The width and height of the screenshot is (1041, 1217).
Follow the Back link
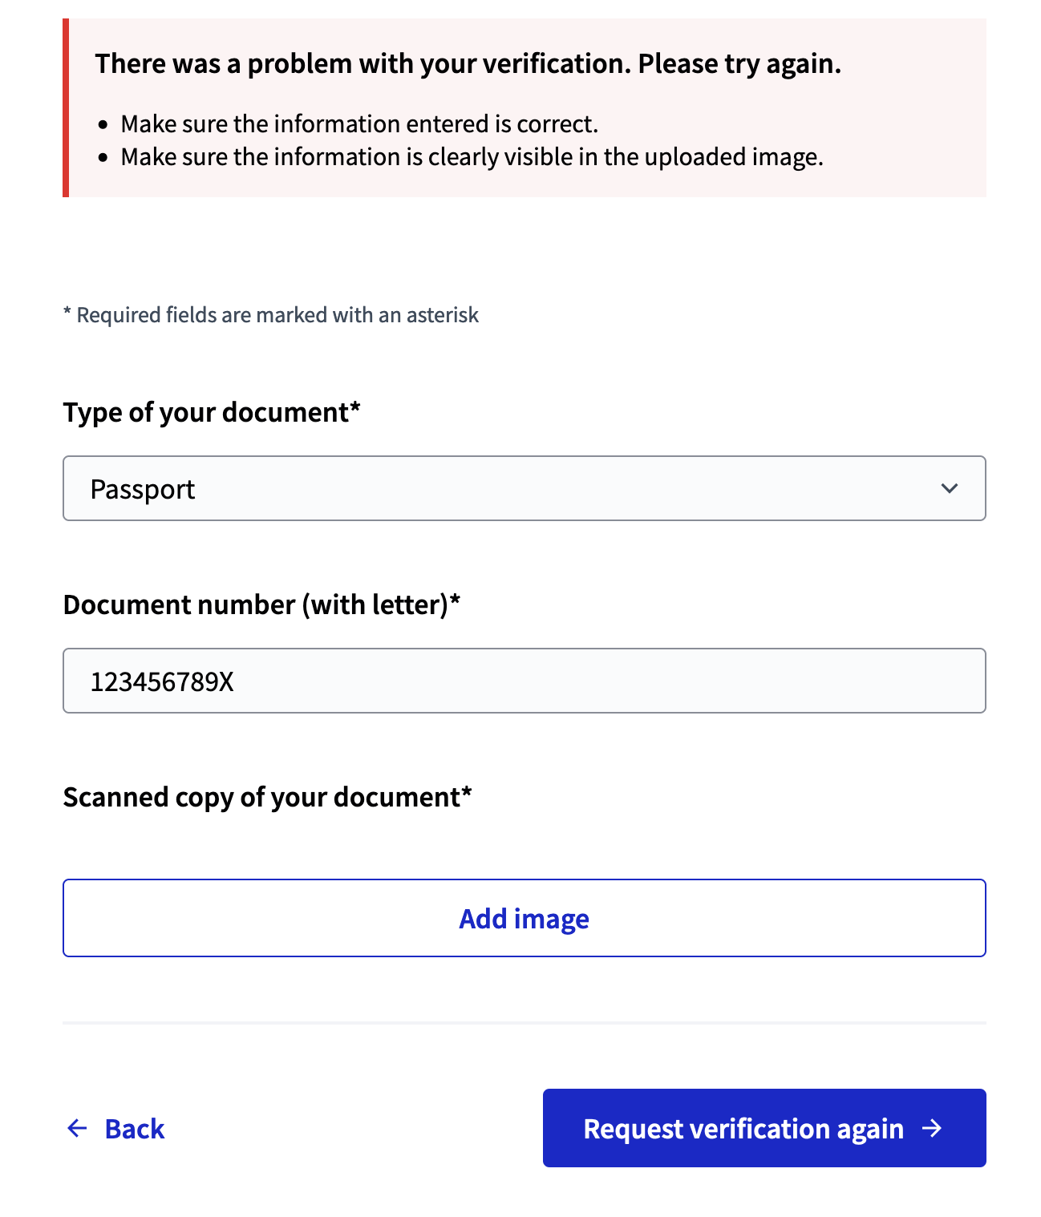coord(134,1128)
